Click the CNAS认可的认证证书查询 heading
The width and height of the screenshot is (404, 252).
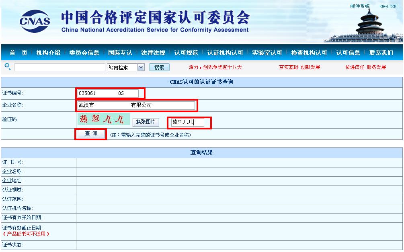[202, 82]
